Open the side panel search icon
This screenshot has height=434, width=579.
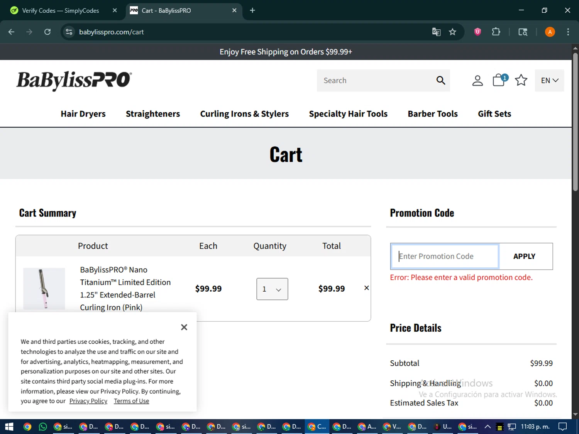coord(523,32)
